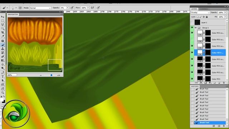
Task: Open brush Opacity slider arrow
Action: click(68, 8)
